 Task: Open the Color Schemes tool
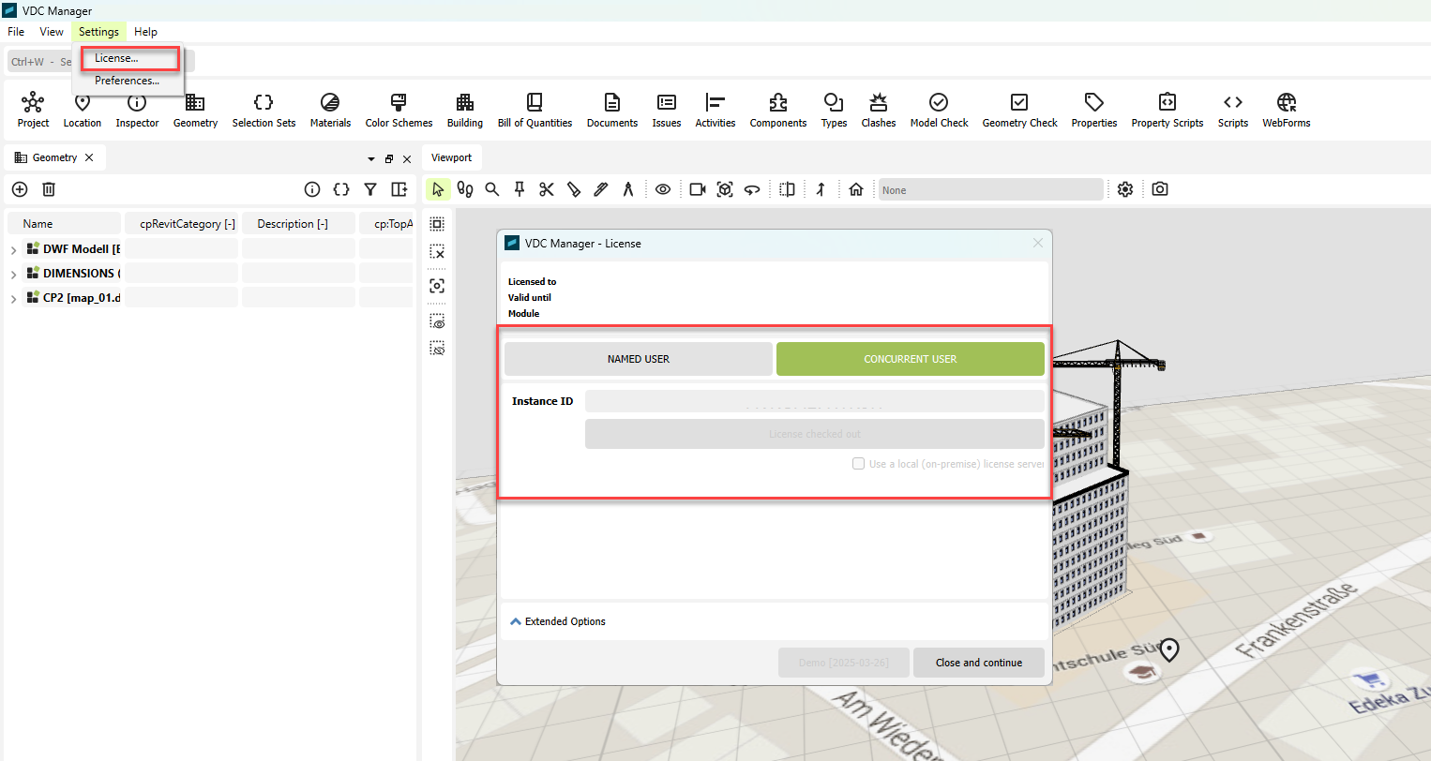point(399,110)
